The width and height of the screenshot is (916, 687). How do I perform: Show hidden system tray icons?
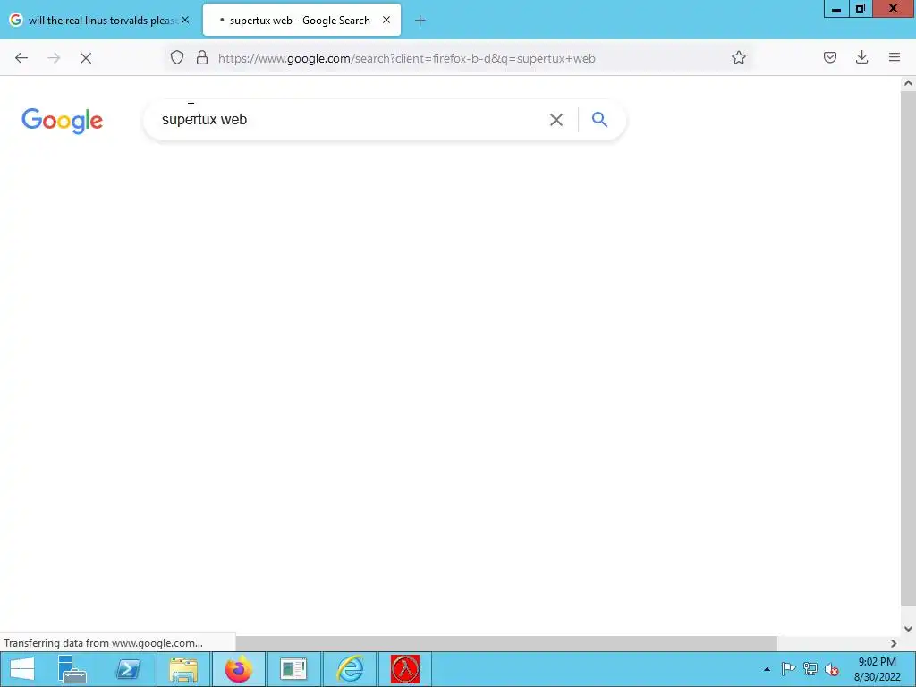(x=767, y=669)
